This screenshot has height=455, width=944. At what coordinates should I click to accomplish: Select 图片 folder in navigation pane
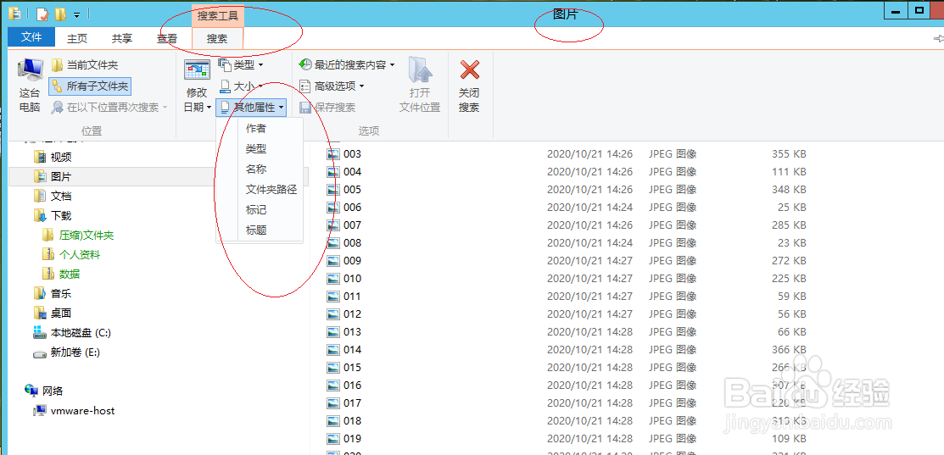click(53, 177)
